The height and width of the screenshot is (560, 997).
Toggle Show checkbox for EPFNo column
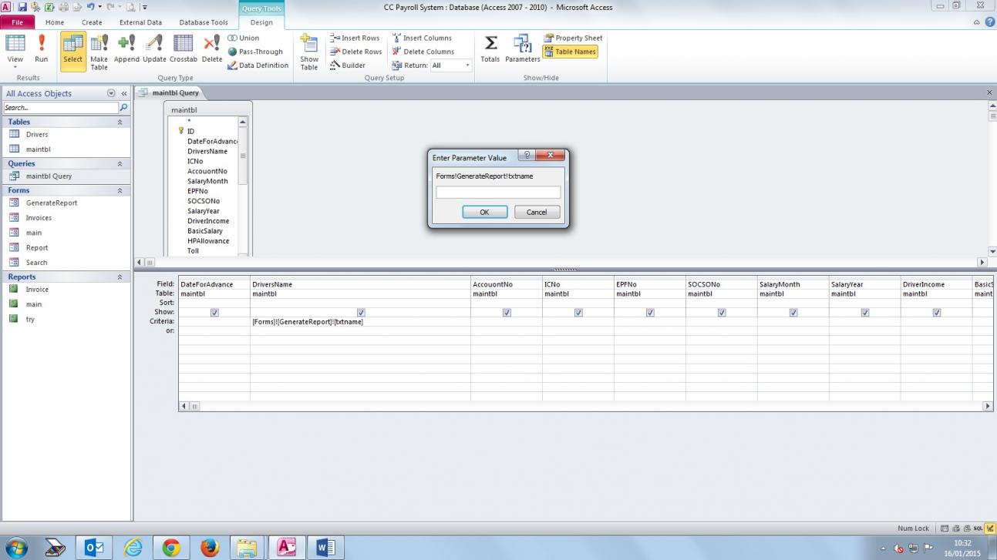pyautogui.click(x=650, y=313)
